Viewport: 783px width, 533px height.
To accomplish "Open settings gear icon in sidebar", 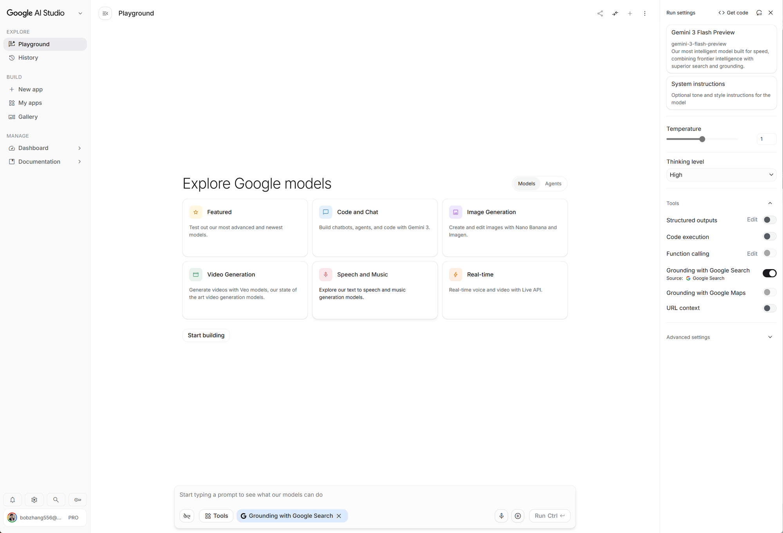I will pyautogui.click(x=34, y=500).
